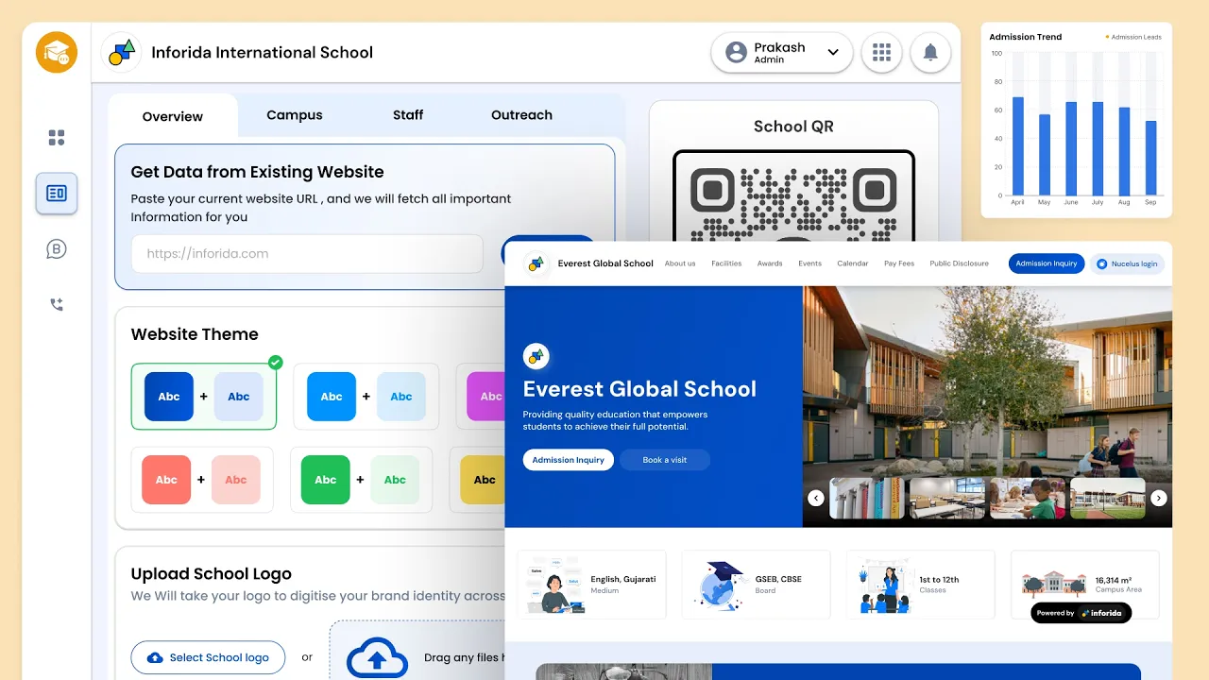Click the Powered by inforida badge
The height and width of the screenshot is (680, 1209).
[x=1081, y=613]
